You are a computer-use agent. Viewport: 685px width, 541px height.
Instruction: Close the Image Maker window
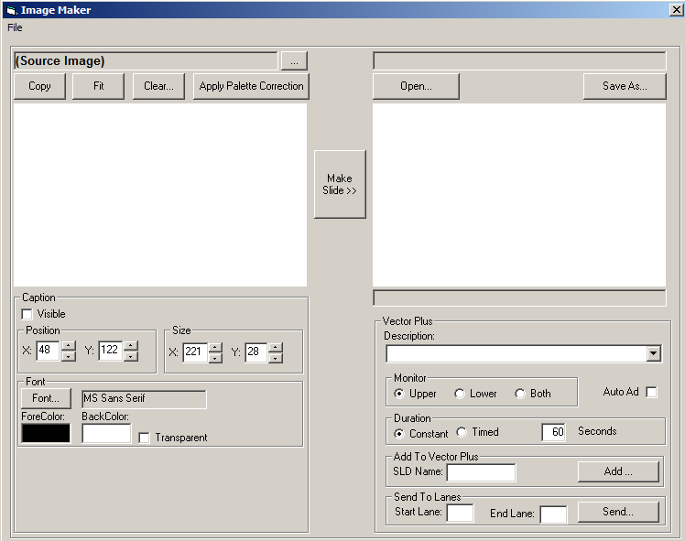pyautogui.click(x=676, y=9)
